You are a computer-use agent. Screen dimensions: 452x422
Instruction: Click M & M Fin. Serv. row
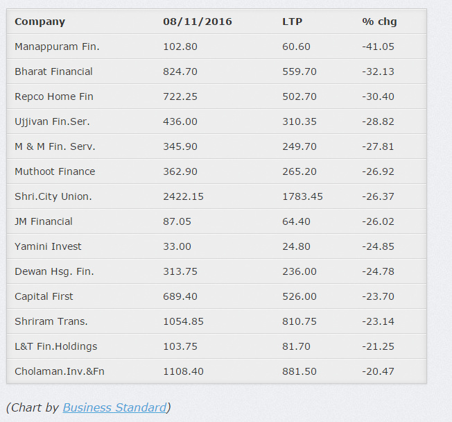click(55, 146)
